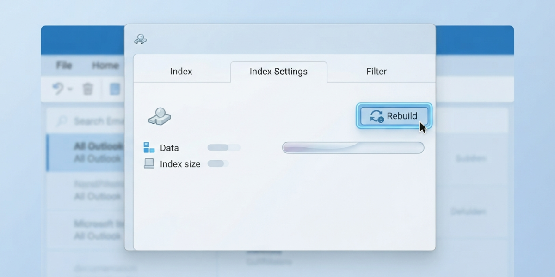
Task: Click Delete trash icon in Outlook toolbar
Action: [88, 88]
